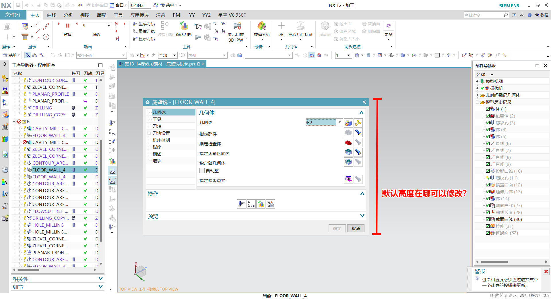Click the 重播刀轨 ribbon button
The height and width of the screenshot is (299, 551).
pos(144,31)
